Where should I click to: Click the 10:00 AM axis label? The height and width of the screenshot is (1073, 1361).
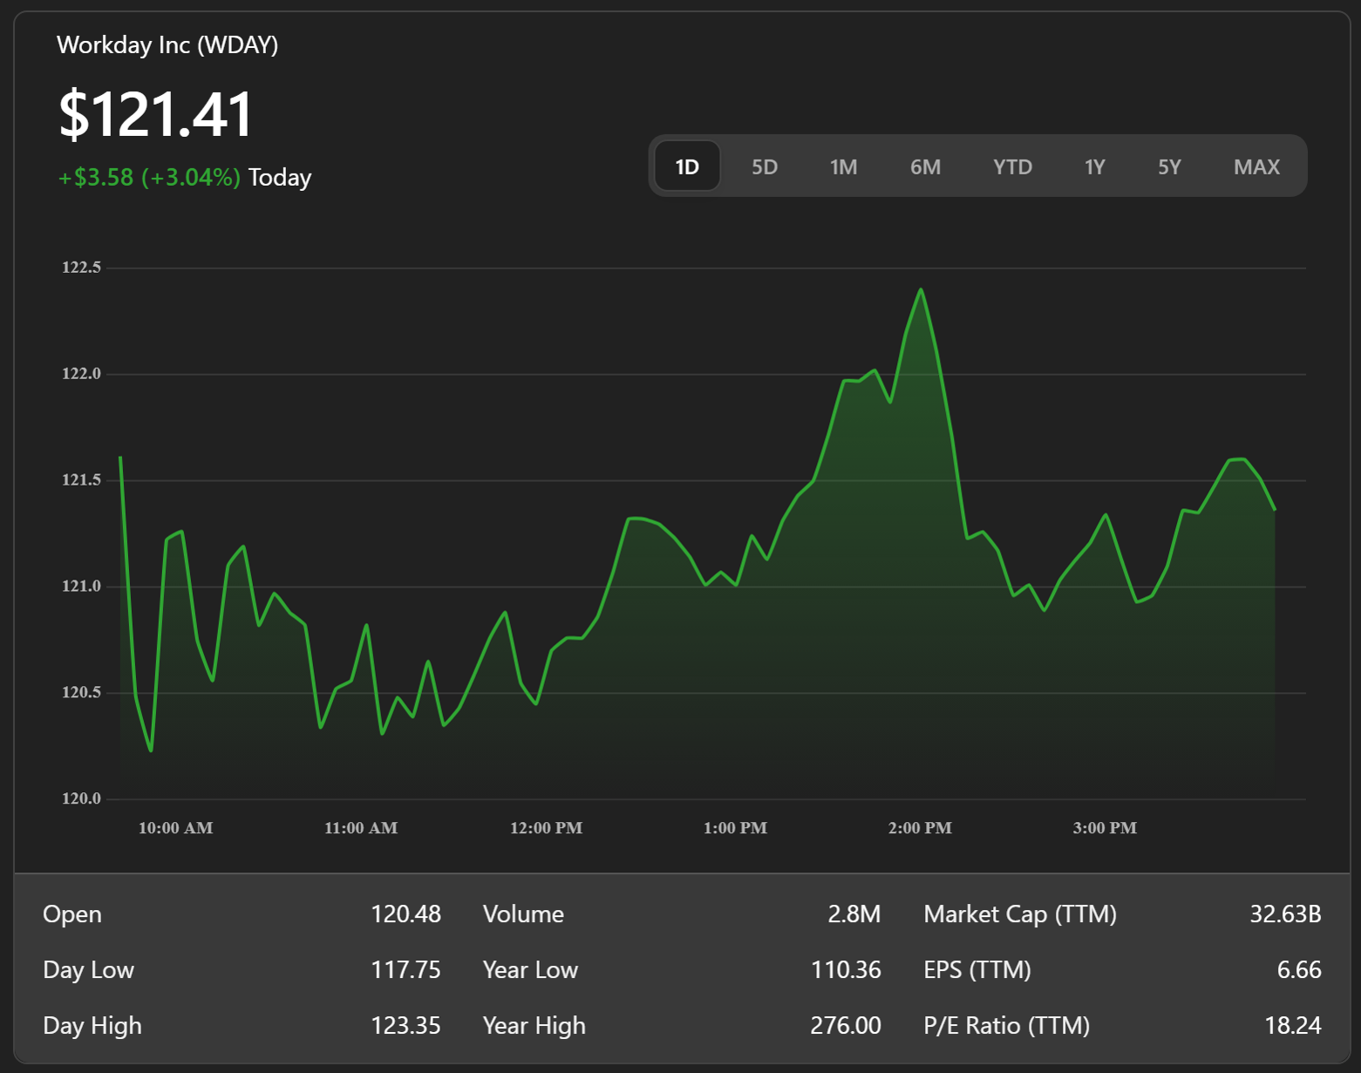175,828
